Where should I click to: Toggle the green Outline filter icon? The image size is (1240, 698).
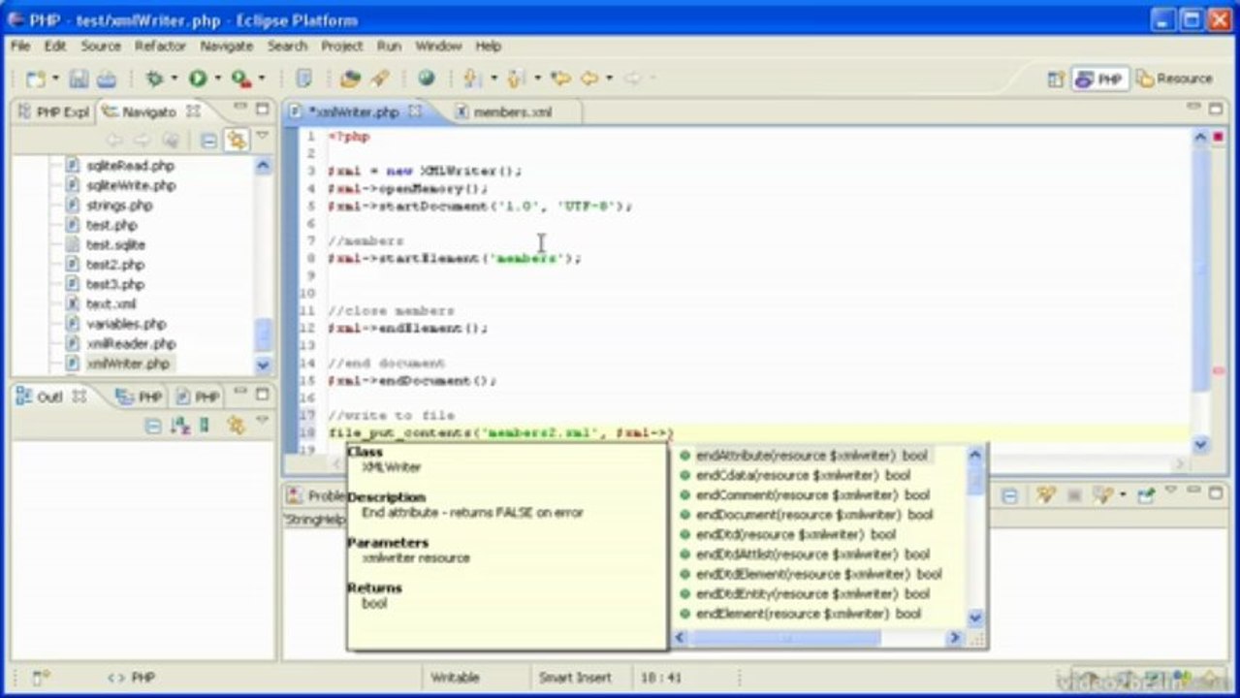[204, 425]
